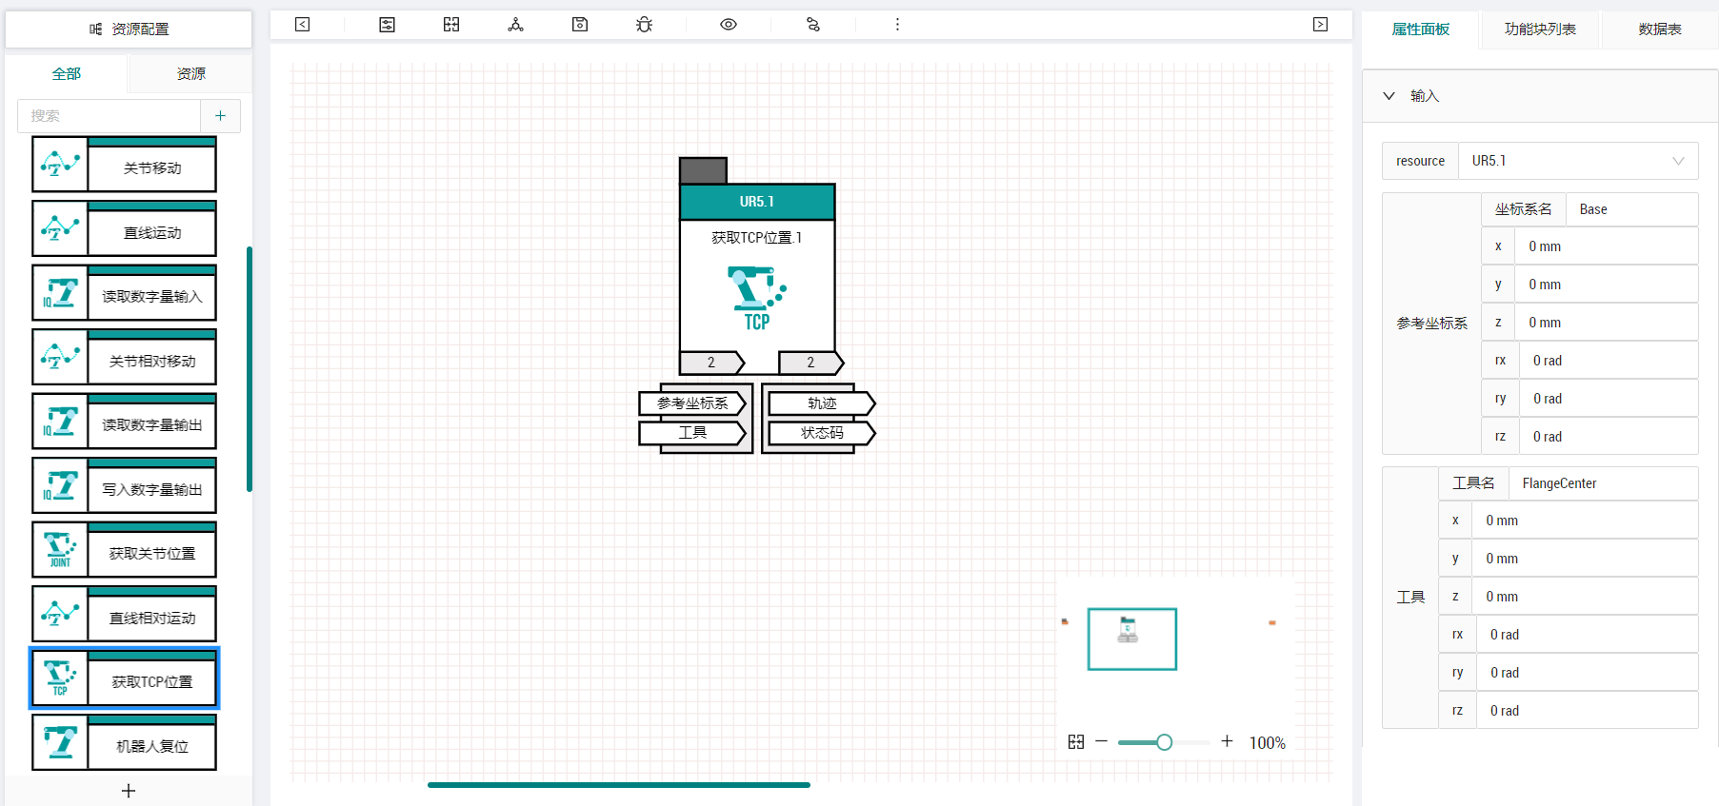The image size is (1719, 806).
Task: Open the 数据表 tab
Action: tap(1659, 29)
